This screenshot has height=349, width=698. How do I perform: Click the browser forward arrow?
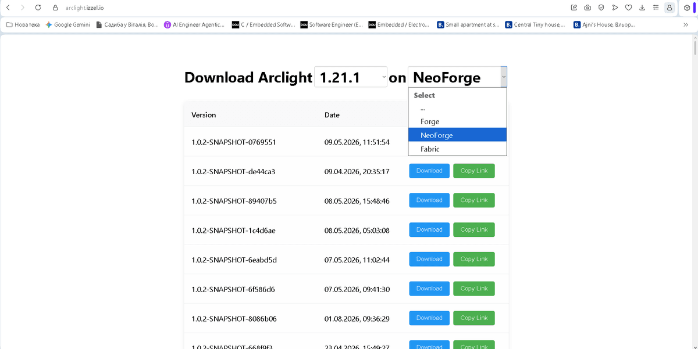coord(23,8)
